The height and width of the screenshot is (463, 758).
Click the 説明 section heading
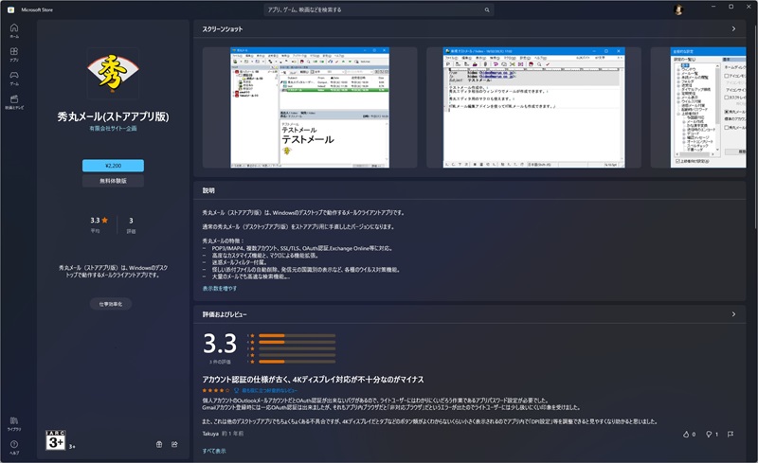(x=208, y=190)
